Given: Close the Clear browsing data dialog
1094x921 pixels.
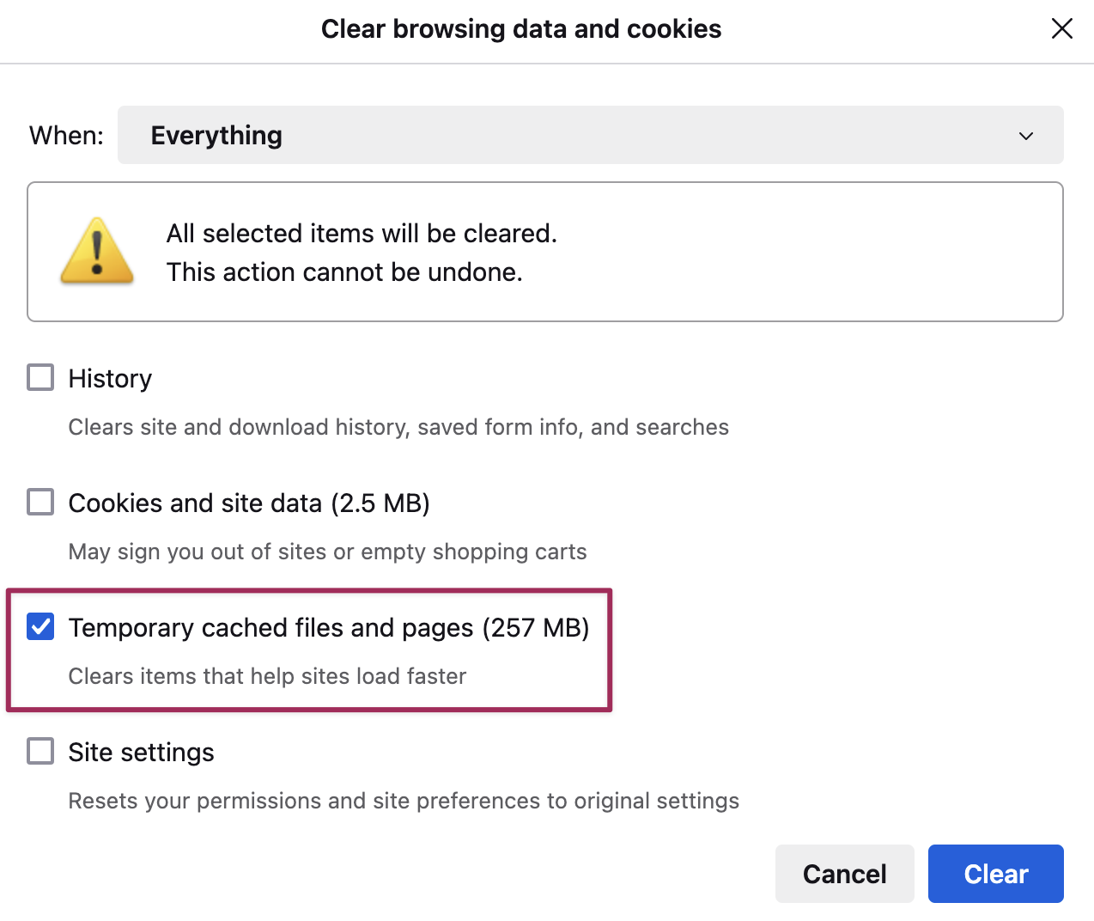Looking at the screenshot, I should (1062, 28).
